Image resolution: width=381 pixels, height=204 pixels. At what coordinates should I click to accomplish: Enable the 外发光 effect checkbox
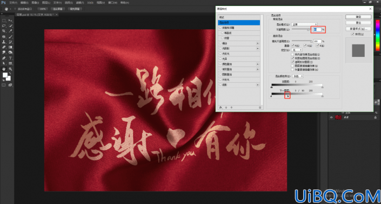pos(220,80)
